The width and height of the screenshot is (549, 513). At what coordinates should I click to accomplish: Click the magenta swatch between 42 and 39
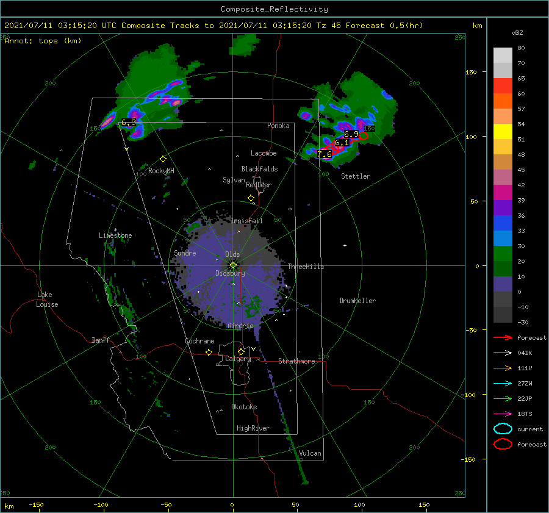tap(503, 193)
